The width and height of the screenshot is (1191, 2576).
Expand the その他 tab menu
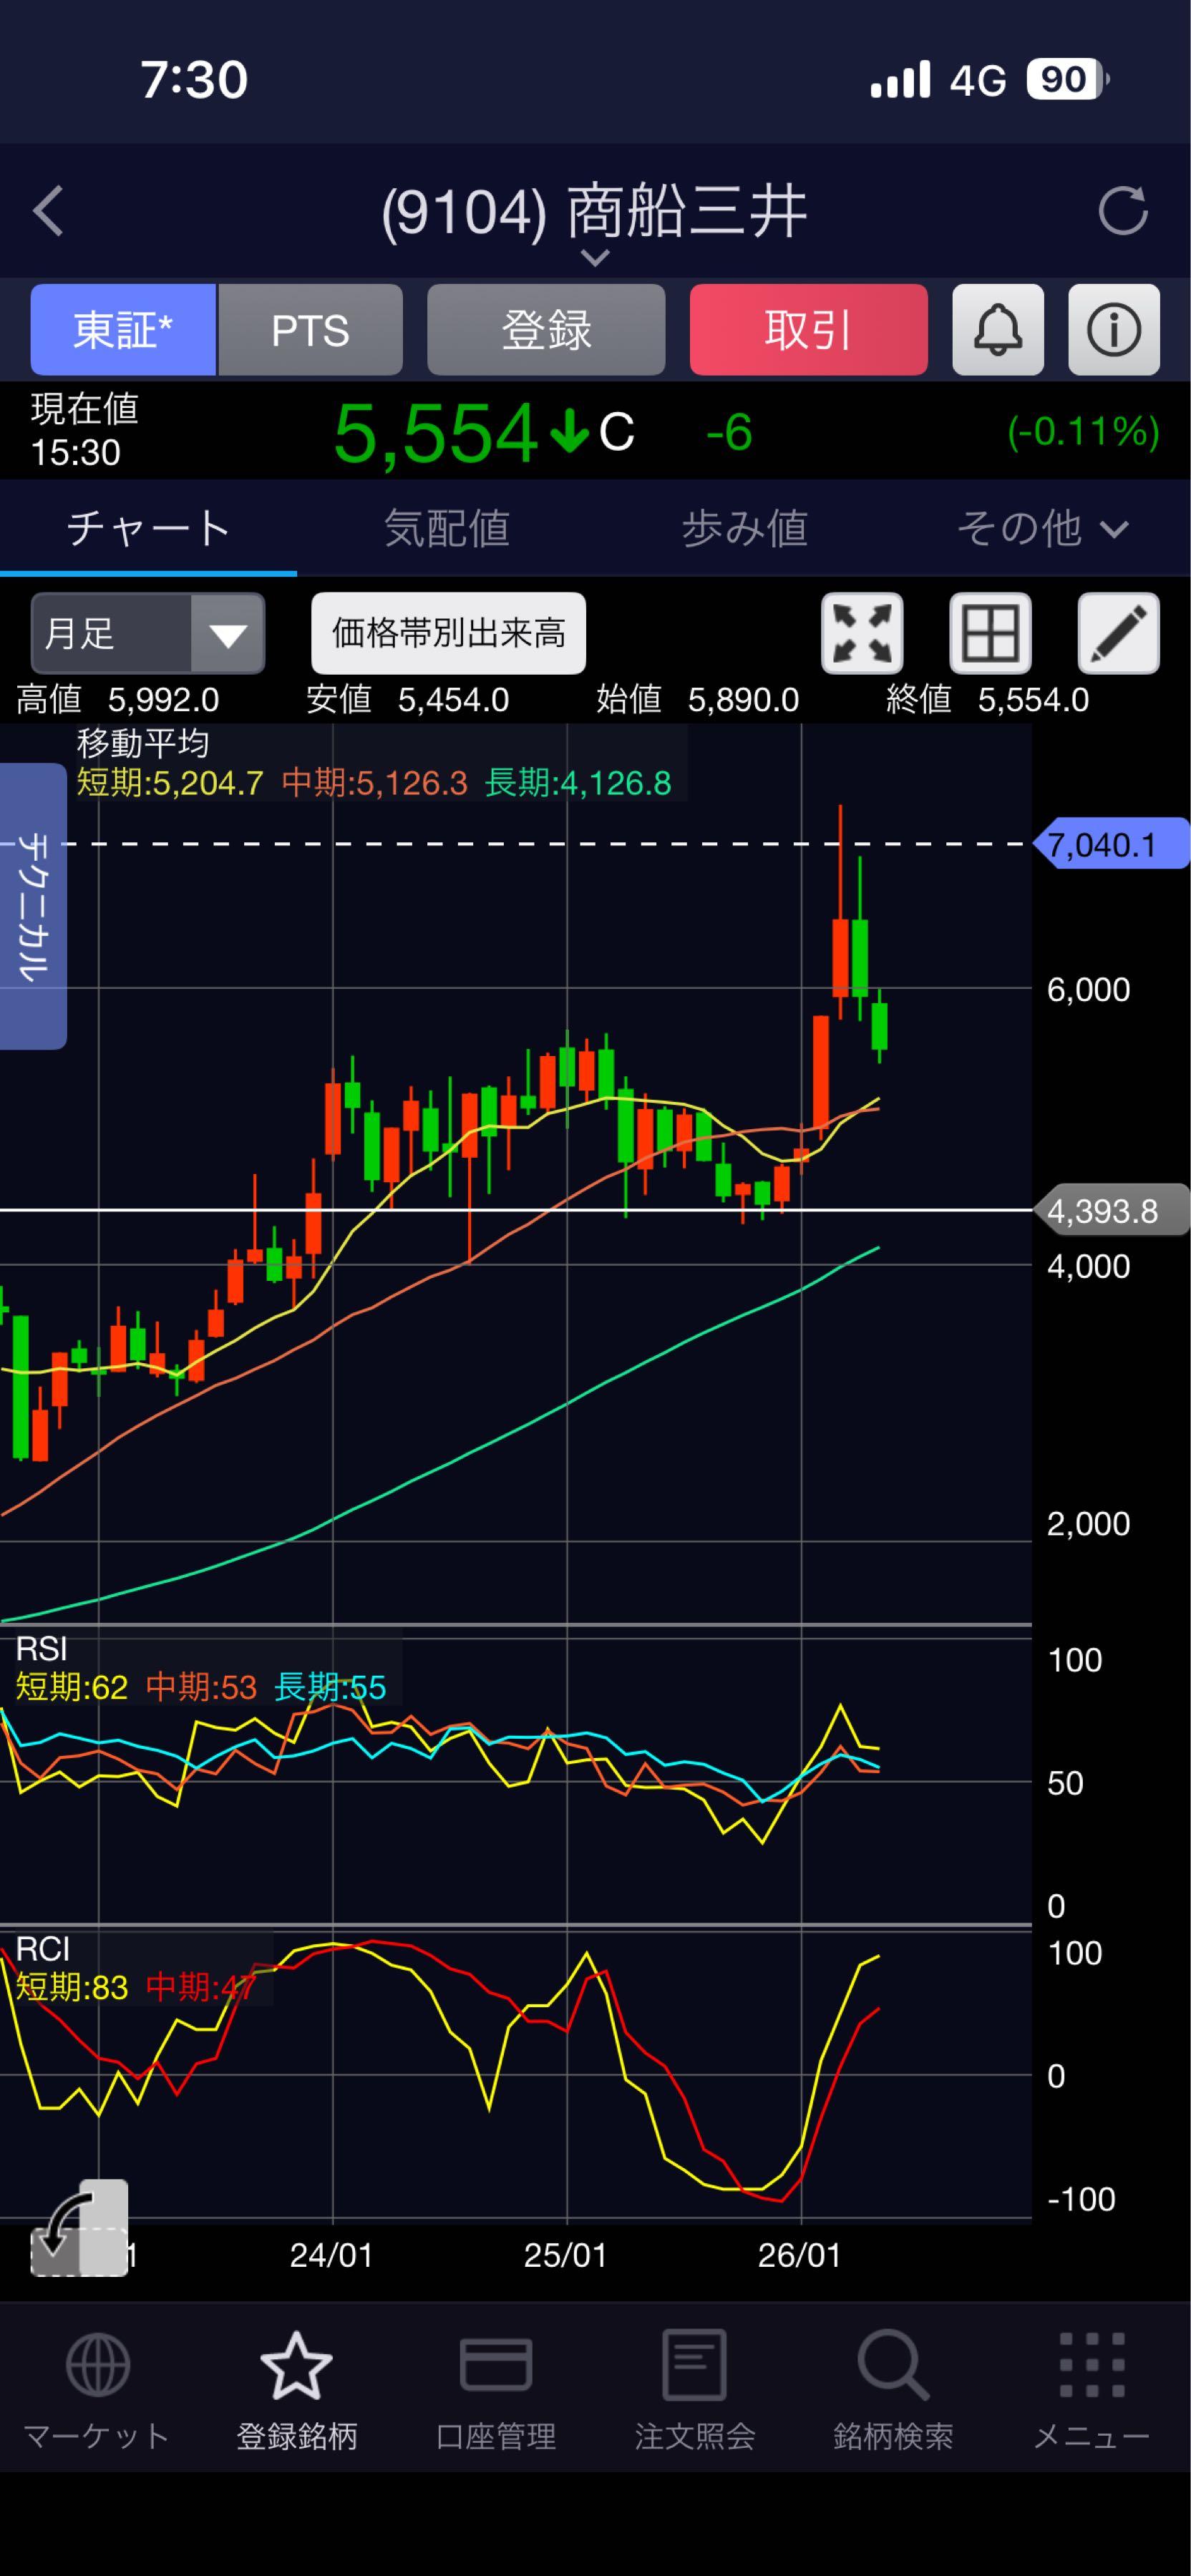[x=1042, y=528]
